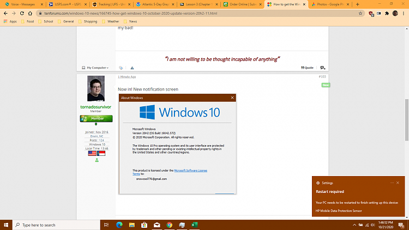Expand the My Computer dropdown
The width and height of the screenshot is (409, 230).
click(95, 68)
